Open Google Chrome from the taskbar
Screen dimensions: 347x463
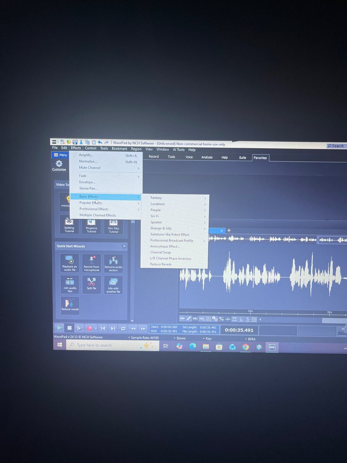246,347
